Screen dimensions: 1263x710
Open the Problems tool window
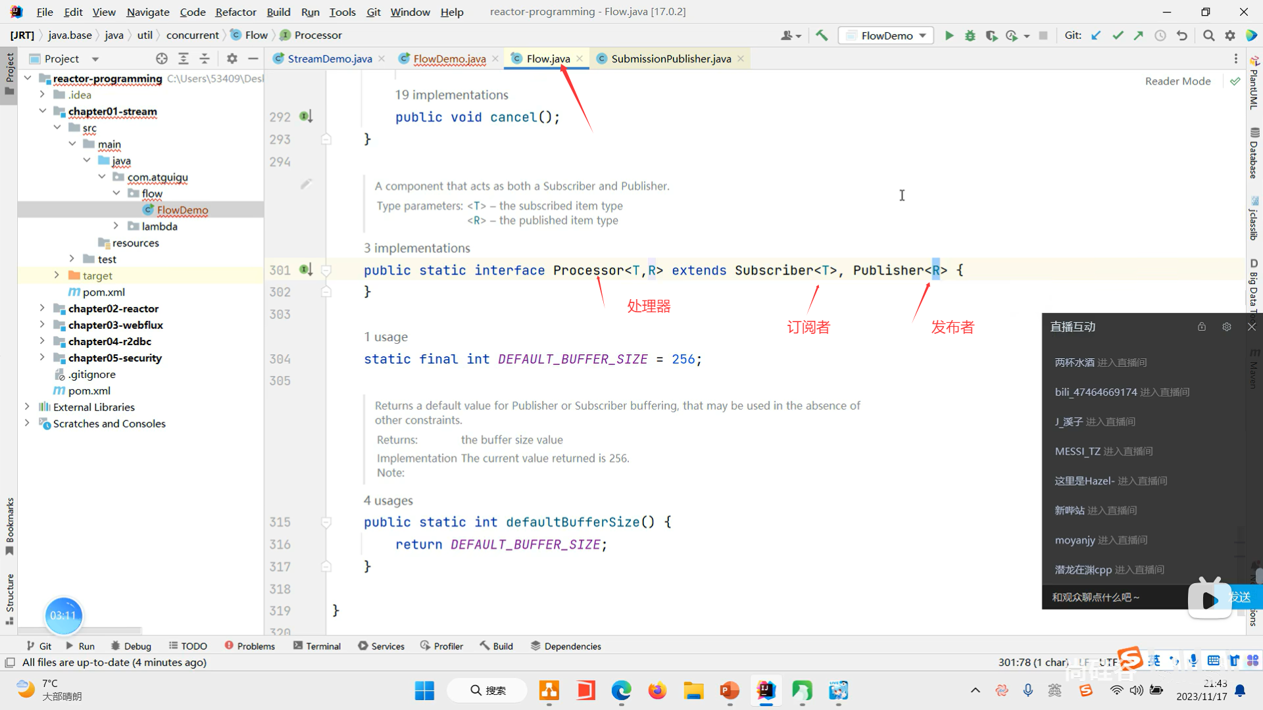250,646
